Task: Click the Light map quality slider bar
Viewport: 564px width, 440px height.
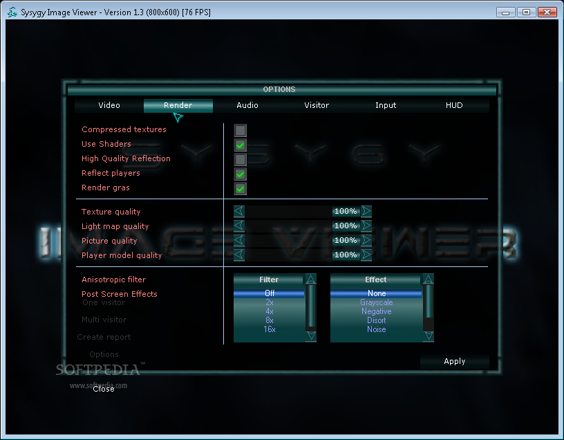Action: (x=303, y=226)
